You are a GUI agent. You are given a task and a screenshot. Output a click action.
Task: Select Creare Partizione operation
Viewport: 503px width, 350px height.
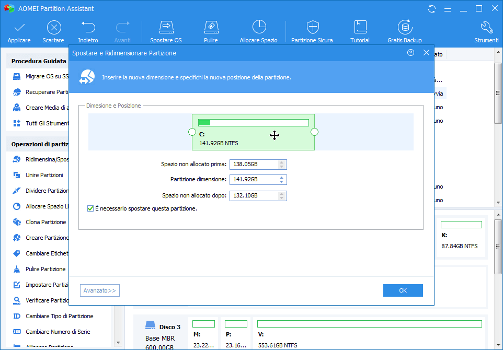click(x=40, y=238)
